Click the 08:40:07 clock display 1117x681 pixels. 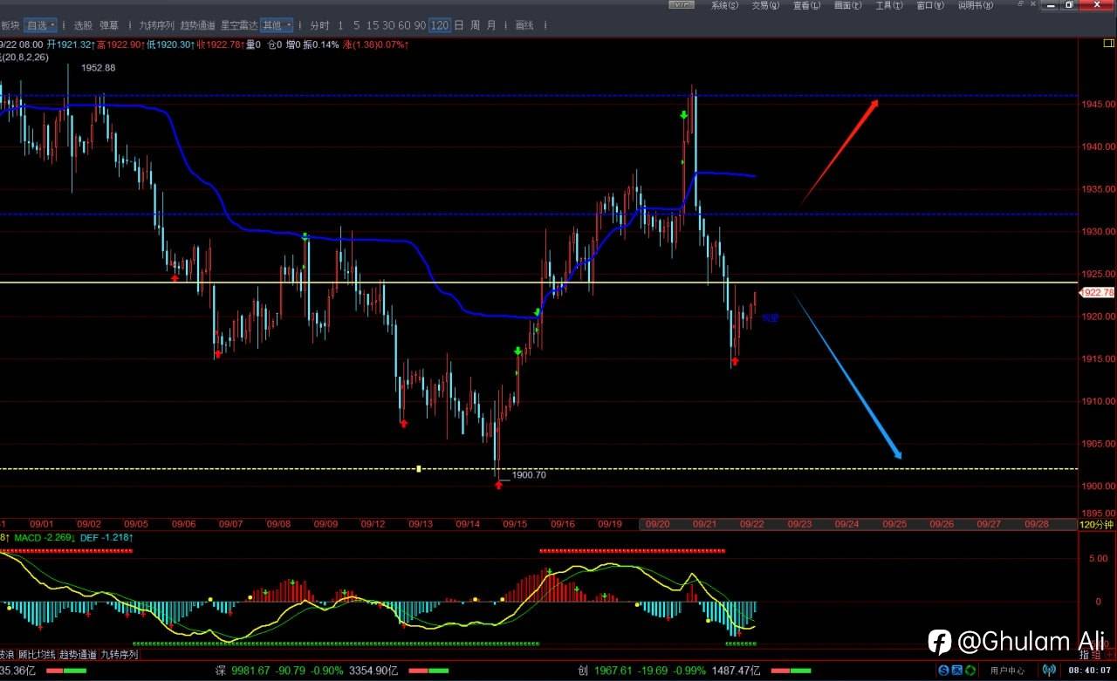(1092, 671)
